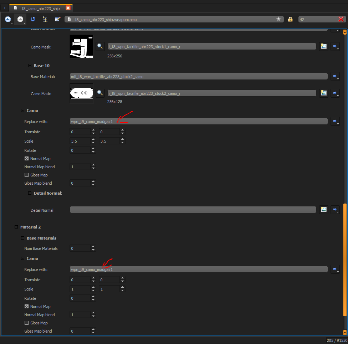The image size is (348, 344).
Task: Click the edit pencil icon in toolbar
Action: [57, 19]
